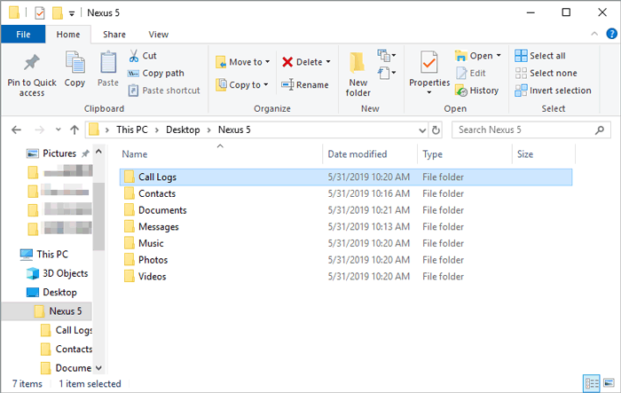Go back to previous folder
621x393 pixels.
pyautogui.click(x=16, y=130)
